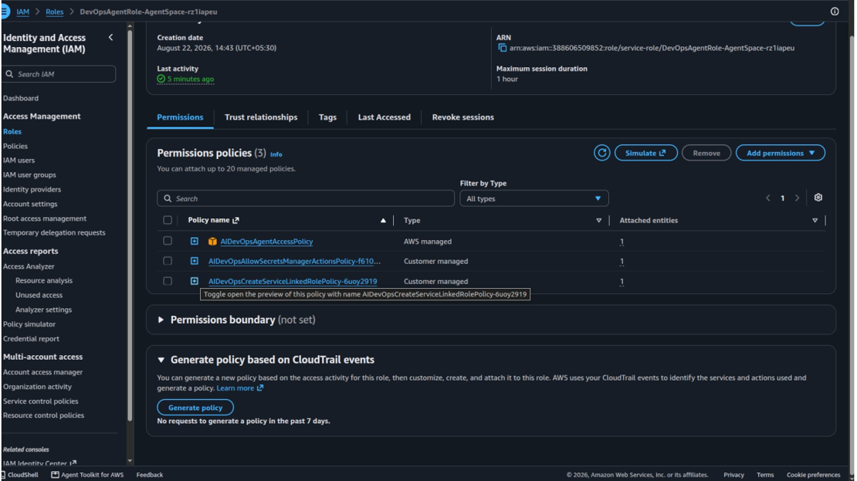Switch to the Trust relationships tab
857x481 pixels.
(261, 117)
